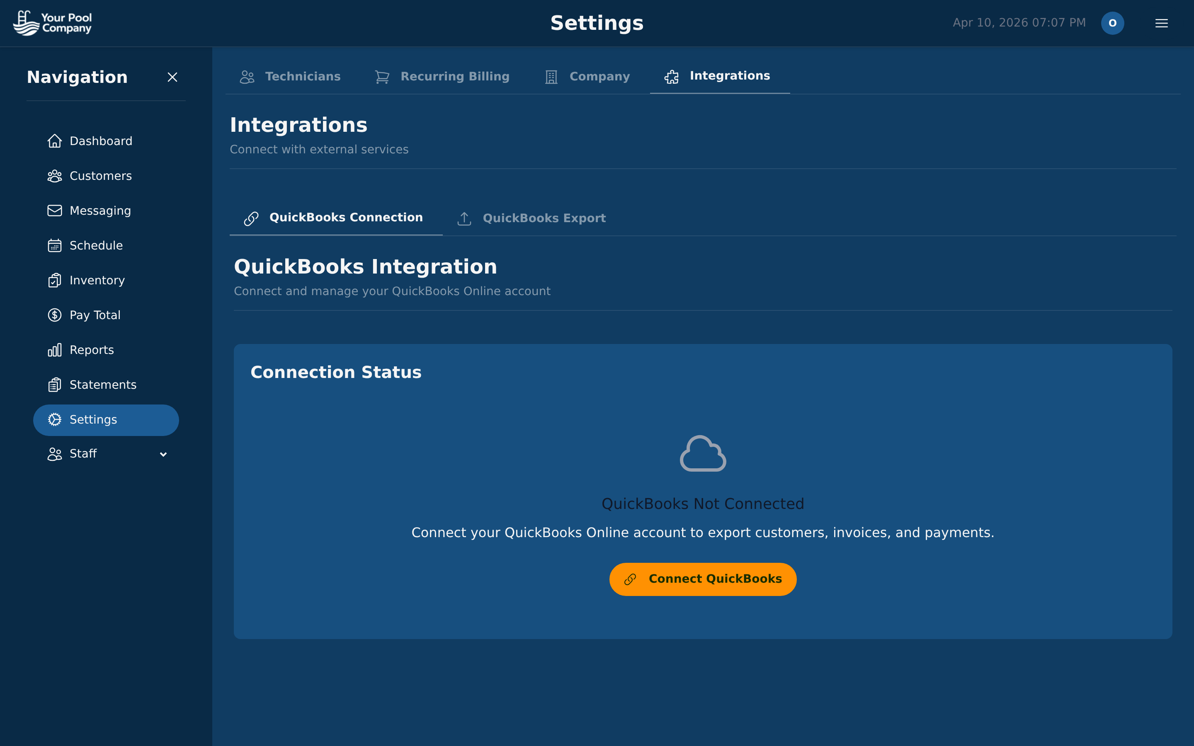Click the Pay Total dollar icon
The image size is (1194, 746).
click(x=55, y=315)
